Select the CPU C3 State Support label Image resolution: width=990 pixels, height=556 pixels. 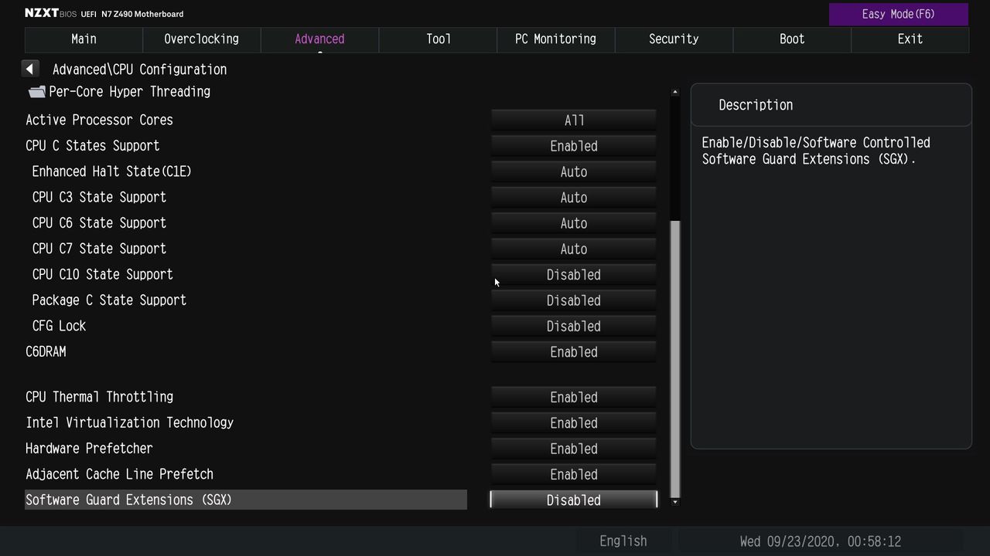coord(99,197)
